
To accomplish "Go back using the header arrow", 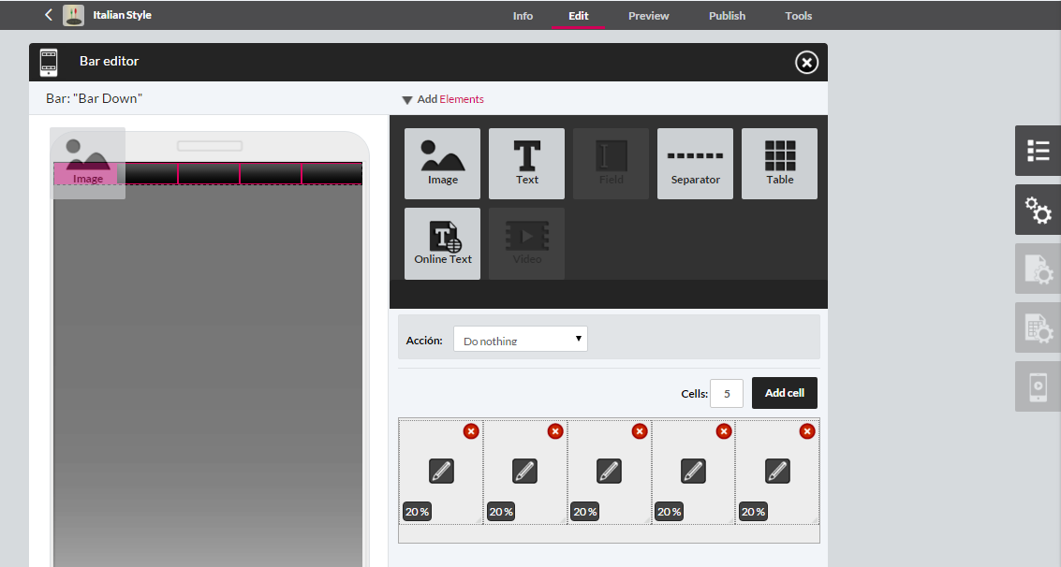I will point(48,15).
